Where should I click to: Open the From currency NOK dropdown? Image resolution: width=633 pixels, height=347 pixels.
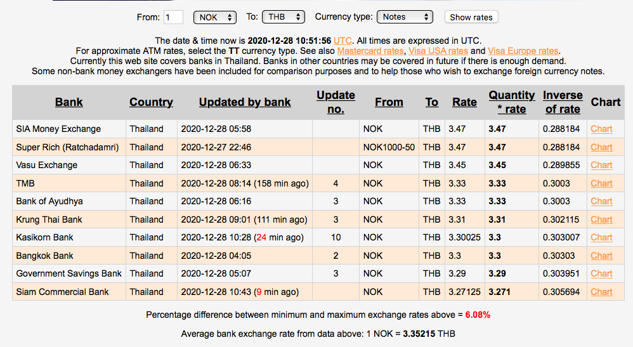click(x=215, y=17)
